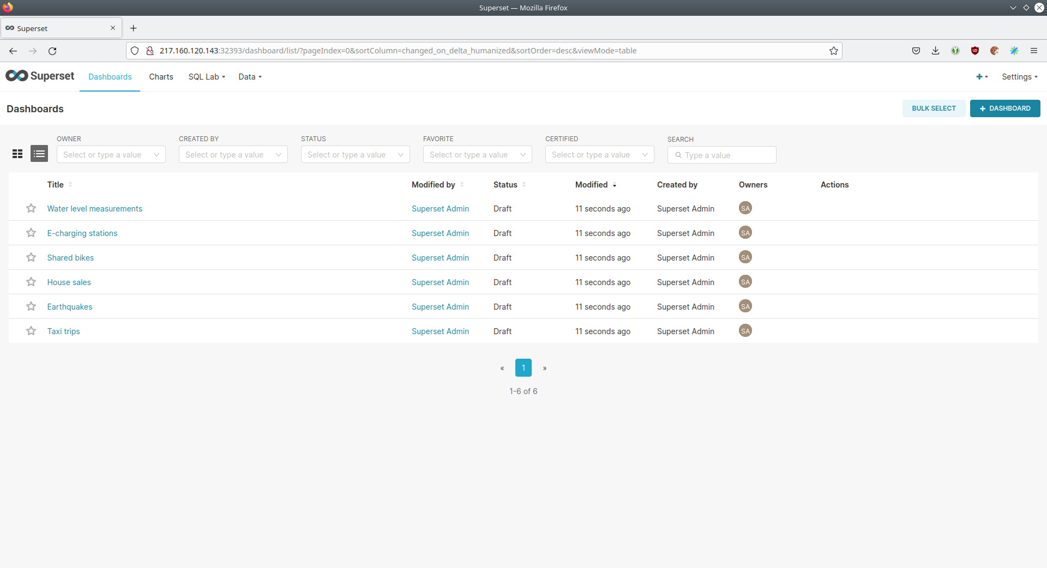Reload the page in browser toolbar
This screenshot has height=568, width=1047.
click(x=52, y=51)
